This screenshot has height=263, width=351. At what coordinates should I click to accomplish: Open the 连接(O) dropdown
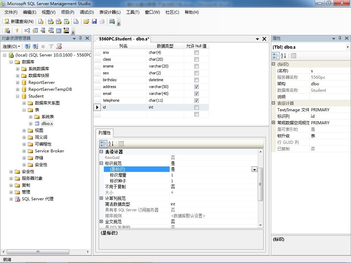[11, 46]
